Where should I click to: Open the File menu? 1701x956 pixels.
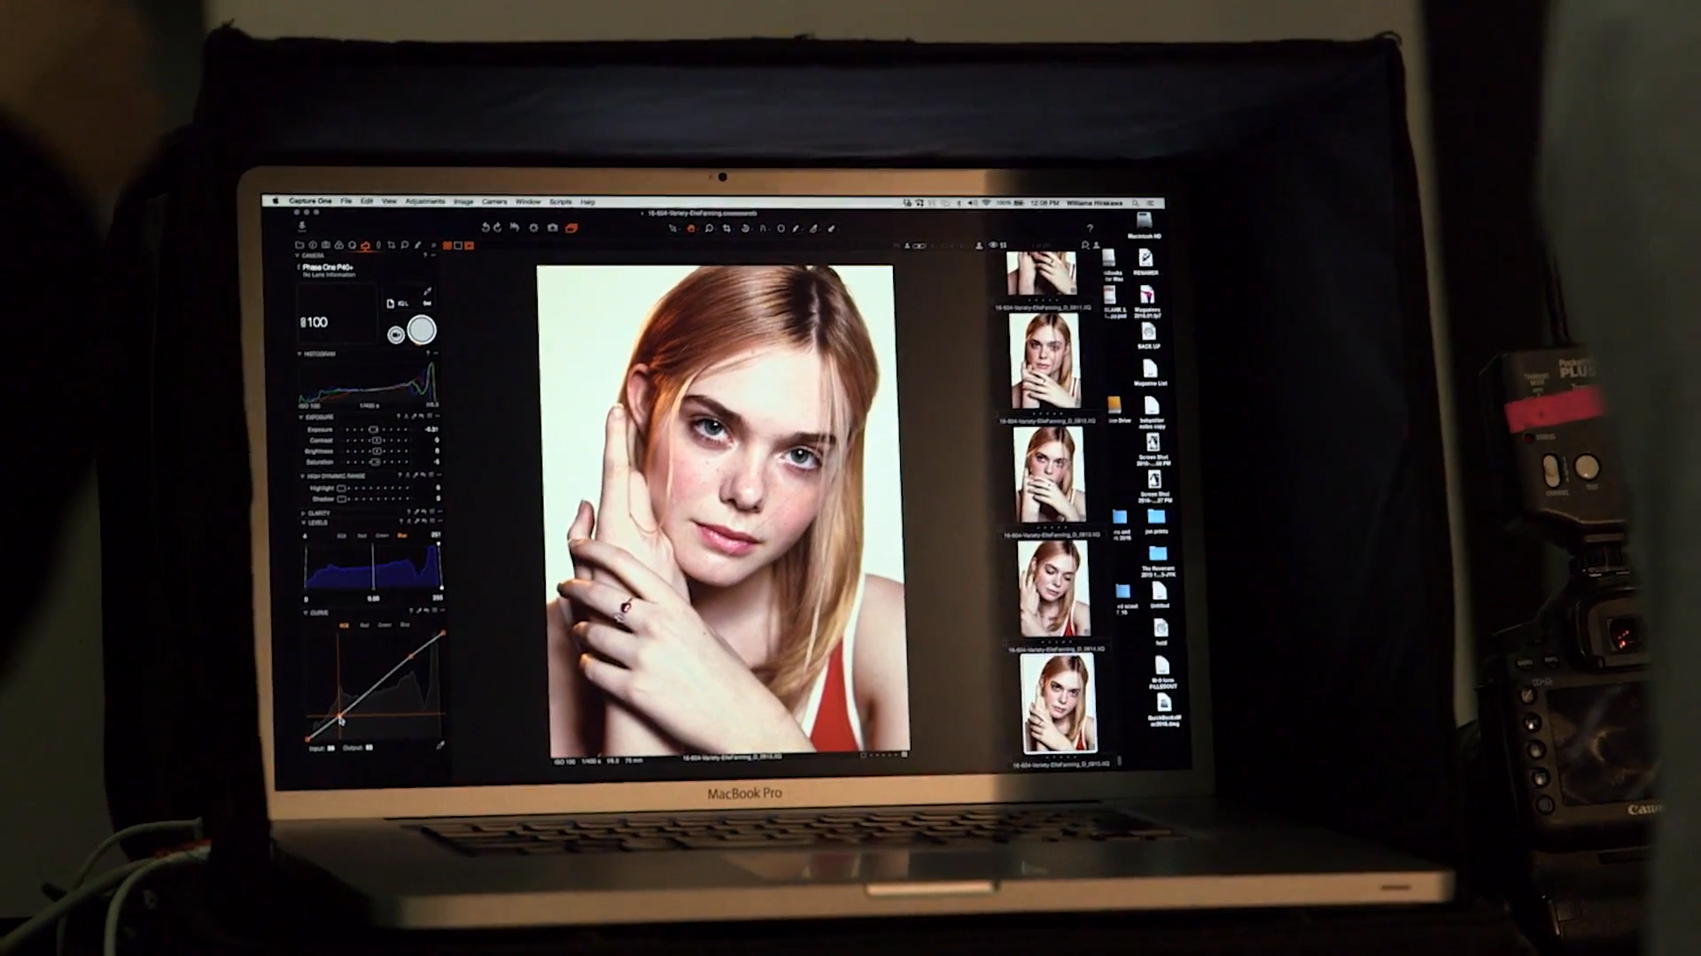[346, 201]
